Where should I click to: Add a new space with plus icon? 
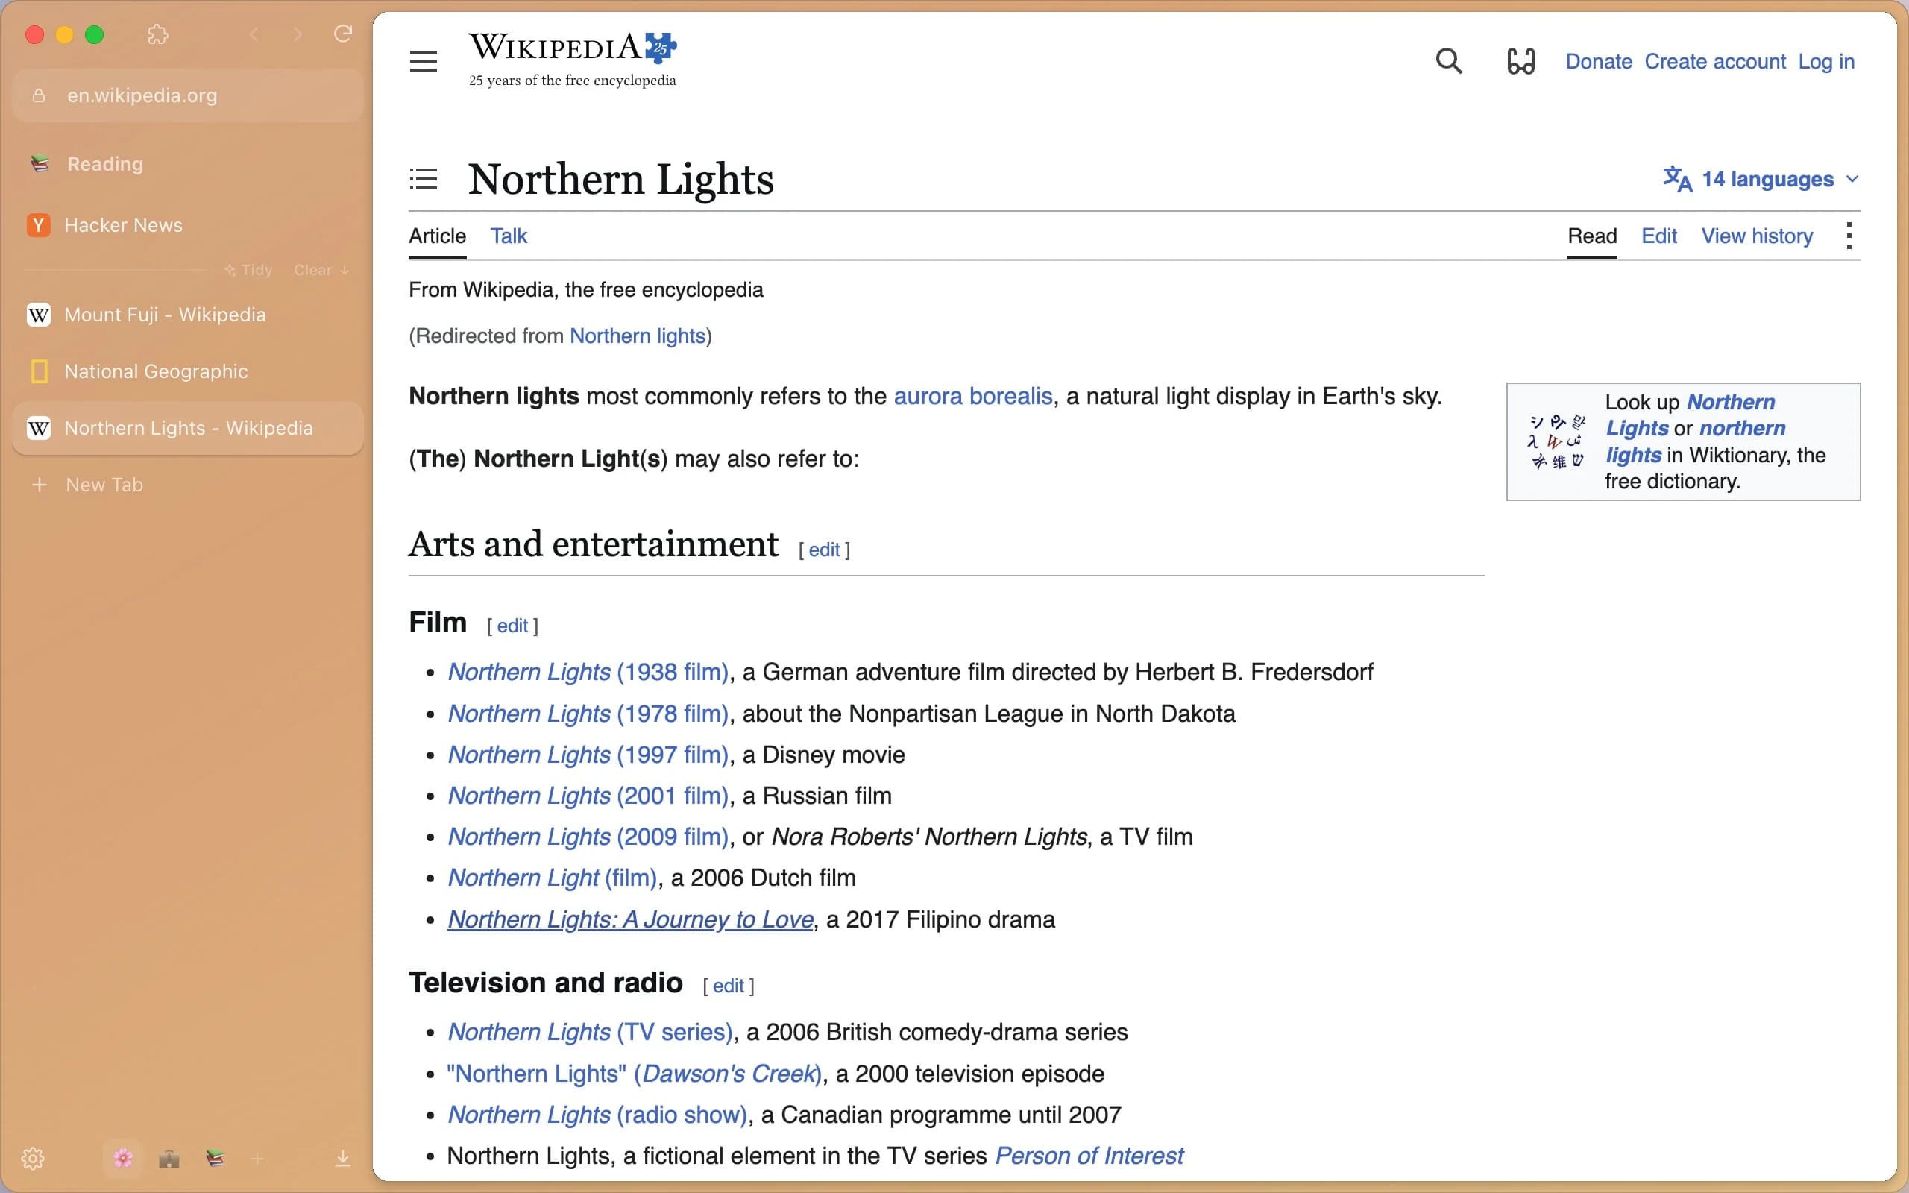pyautogui.click(x=257, y=1158)
